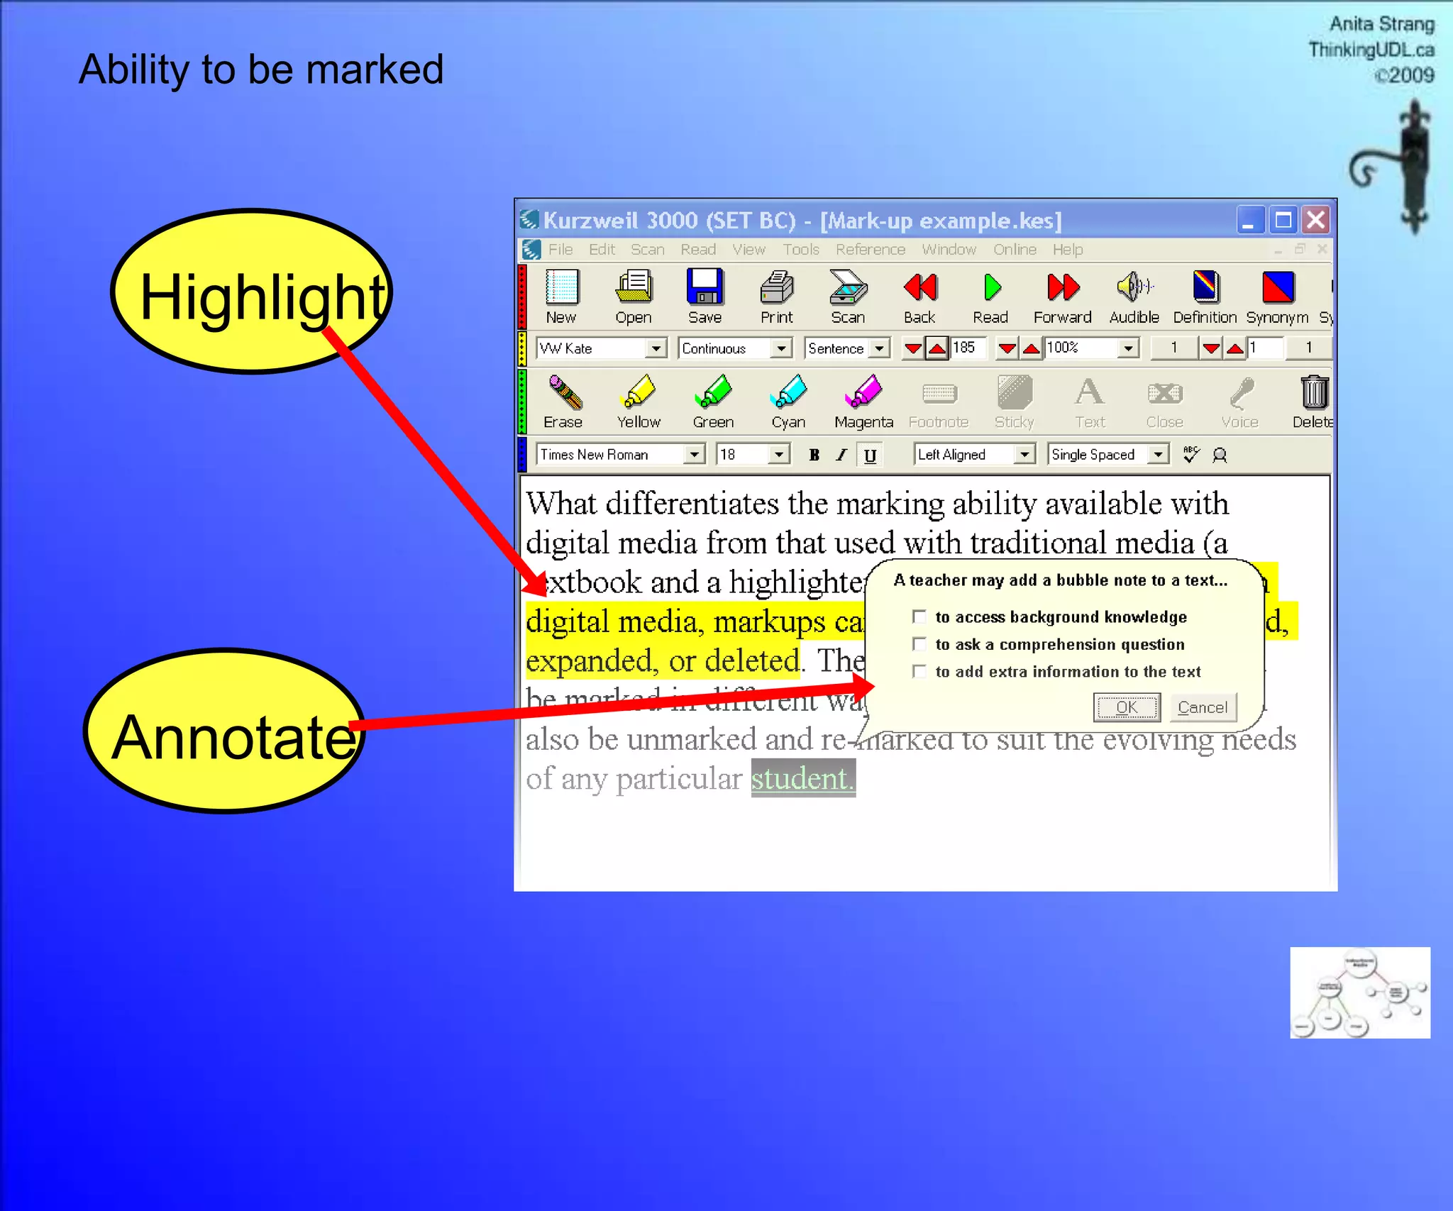Image resolution: width=1453 pixels, height=1211 pixels.
Task: Toggle Underline formatting
Action: 870,455
